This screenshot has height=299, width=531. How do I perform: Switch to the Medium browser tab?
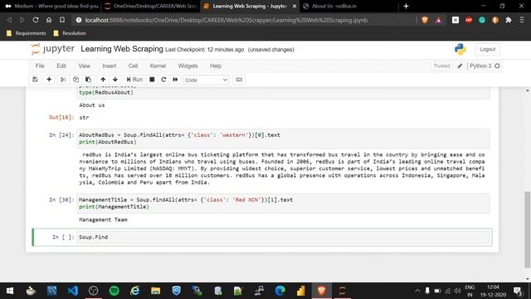tap(51, 6)
